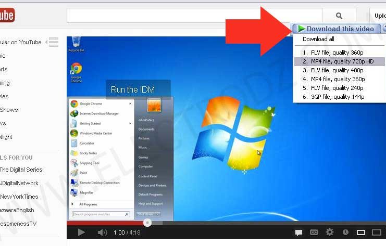
Task: Open Music in Start menu
Action: coord(143,148)
